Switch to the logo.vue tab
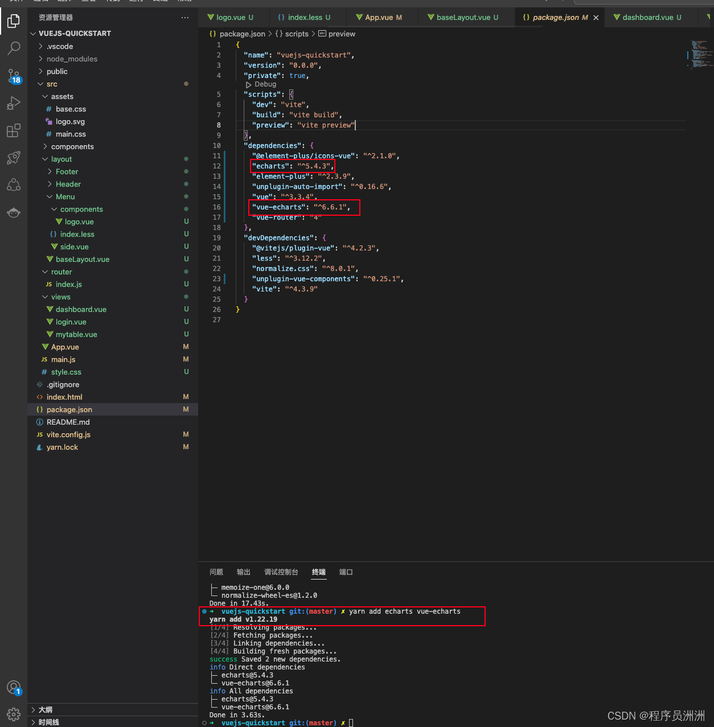This screenshot has width=714, height=727. point(230,18)
